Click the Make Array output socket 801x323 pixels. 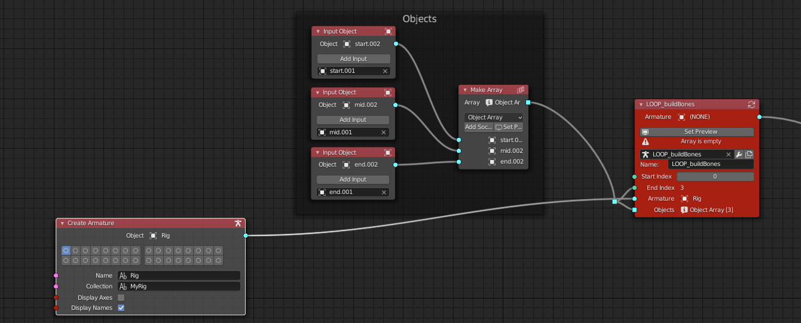(528, 103)
